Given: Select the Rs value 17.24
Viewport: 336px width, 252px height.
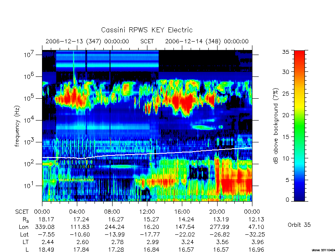Looking at the screenshot, I should click(81, 219).
